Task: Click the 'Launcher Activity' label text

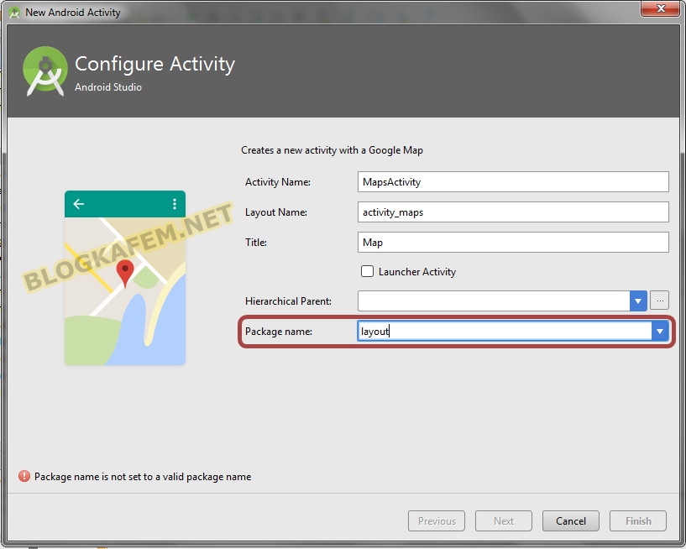Action: click(417, 272)
